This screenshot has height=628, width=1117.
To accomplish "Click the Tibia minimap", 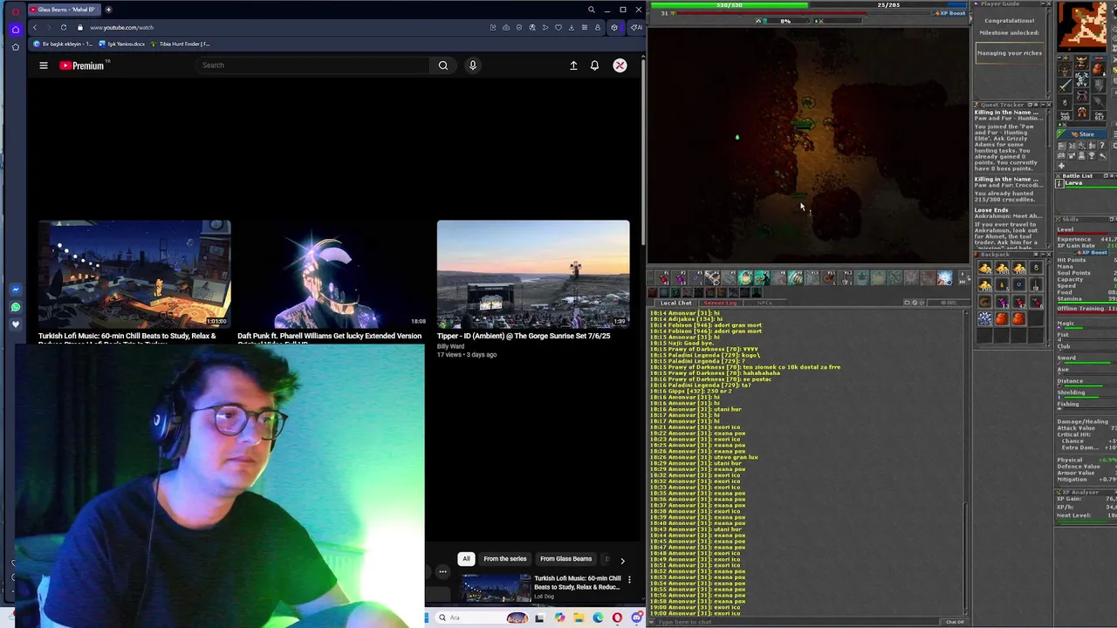I will (x=1082, y=25).
